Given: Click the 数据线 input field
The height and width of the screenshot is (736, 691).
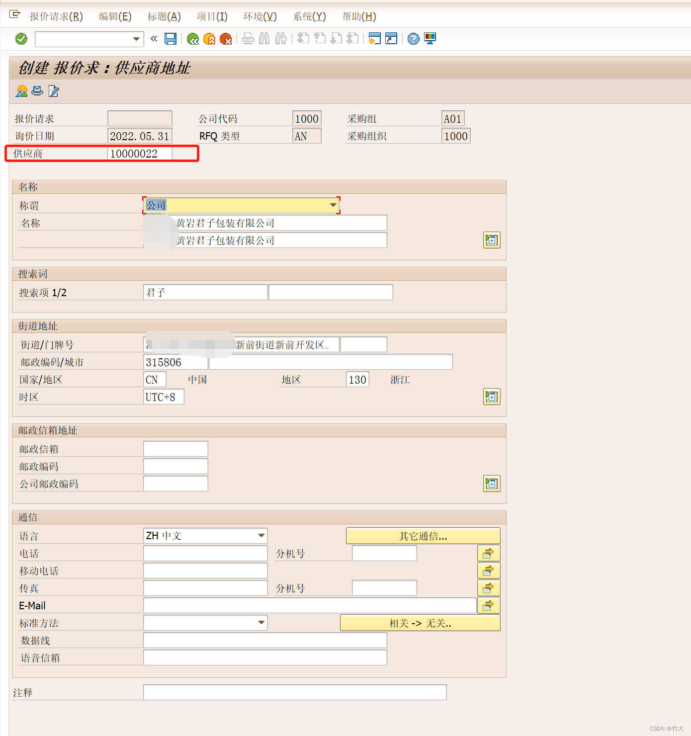Looking at the screenshot, I should tap(265, 640).
